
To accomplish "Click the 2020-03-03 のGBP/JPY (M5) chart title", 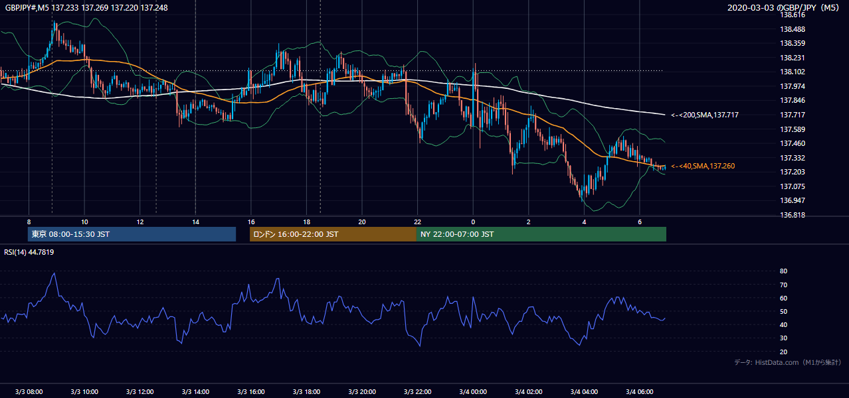I will tap(784, 8).
